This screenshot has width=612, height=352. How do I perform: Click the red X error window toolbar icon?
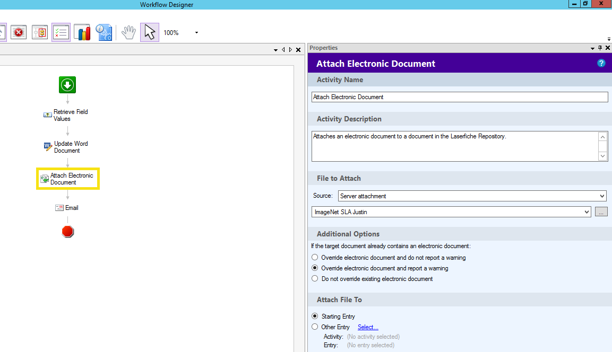click(x=19, y=32)
